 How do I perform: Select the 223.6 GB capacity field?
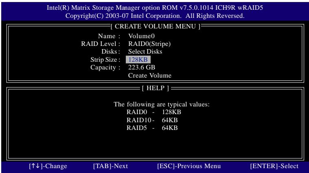coord(142,67)
